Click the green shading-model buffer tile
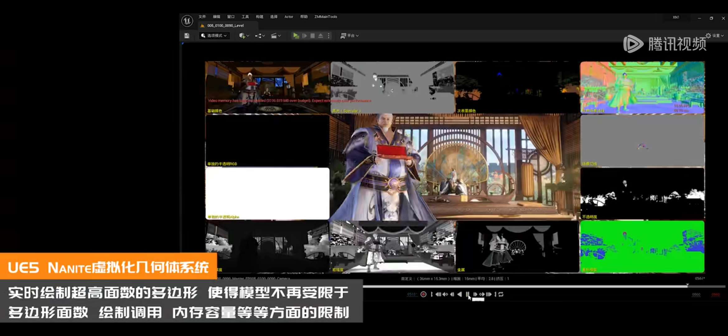The height and width of the screenshot is (336, 728). click(642, 247)
